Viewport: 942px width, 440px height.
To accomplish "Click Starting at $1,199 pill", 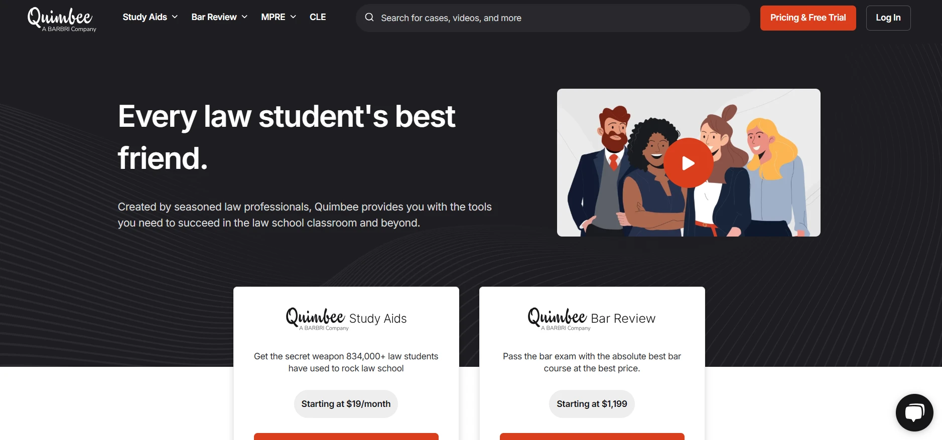I will [592, 404].
